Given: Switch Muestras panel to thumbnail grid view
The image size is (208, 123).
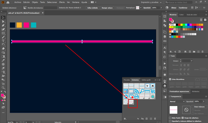Looking at the screenshot, I should (x=205, y=20).
